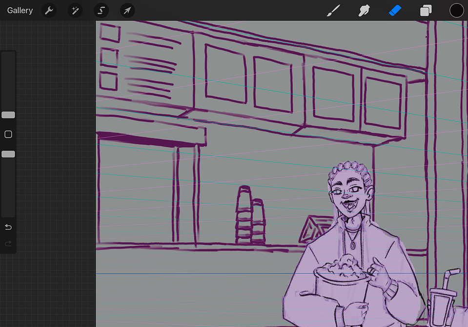Open the Adjustments magic wand menu
This screenshot has height=327, width=468.
pos(75,10)
